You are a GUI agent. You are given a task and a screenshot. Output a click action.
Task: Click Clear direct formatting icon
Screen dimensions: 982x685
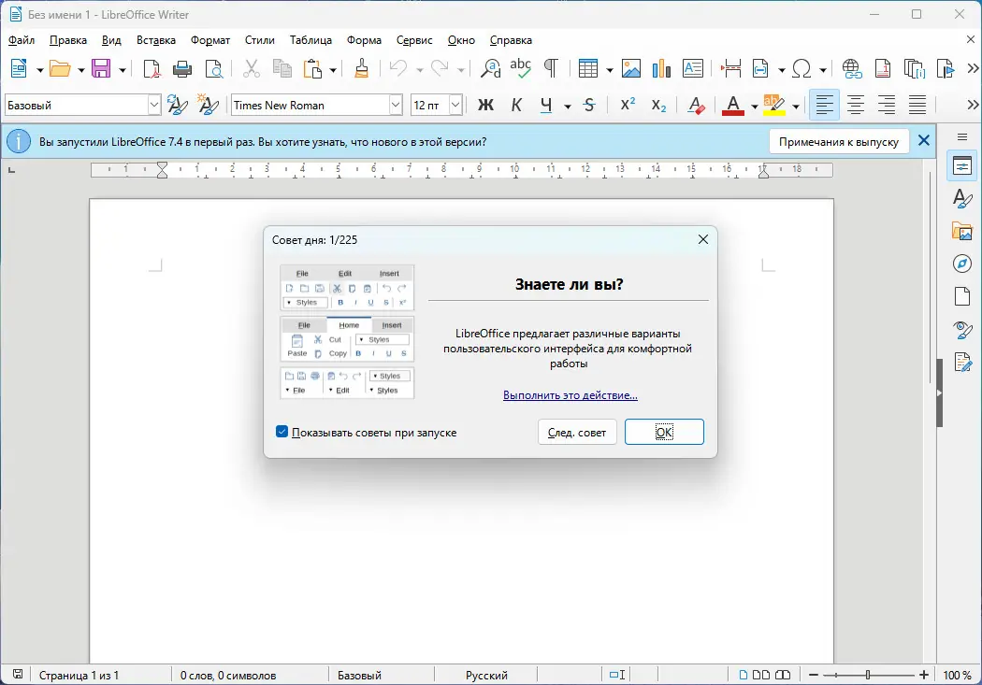click(x=696, y=105)
